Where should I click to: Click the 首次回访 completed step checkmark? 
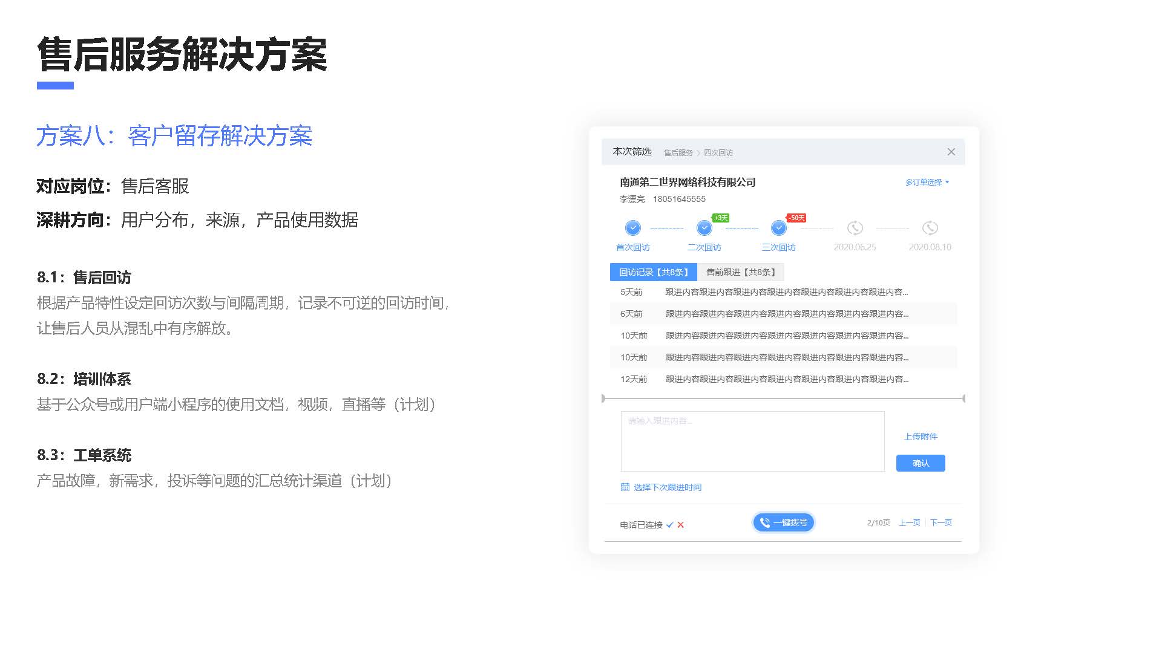coord(633,228)
